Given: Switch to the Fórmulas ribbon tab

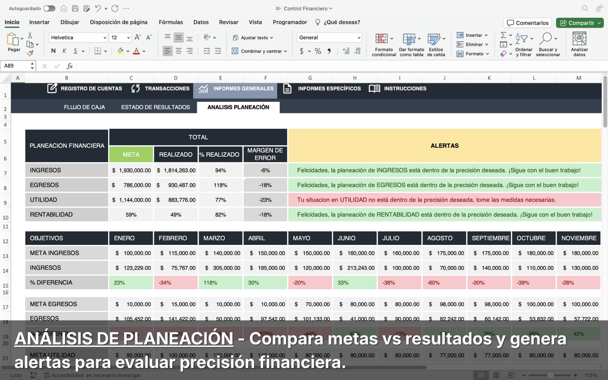Looking at the screenshot, I should click(x=171, y=22).
